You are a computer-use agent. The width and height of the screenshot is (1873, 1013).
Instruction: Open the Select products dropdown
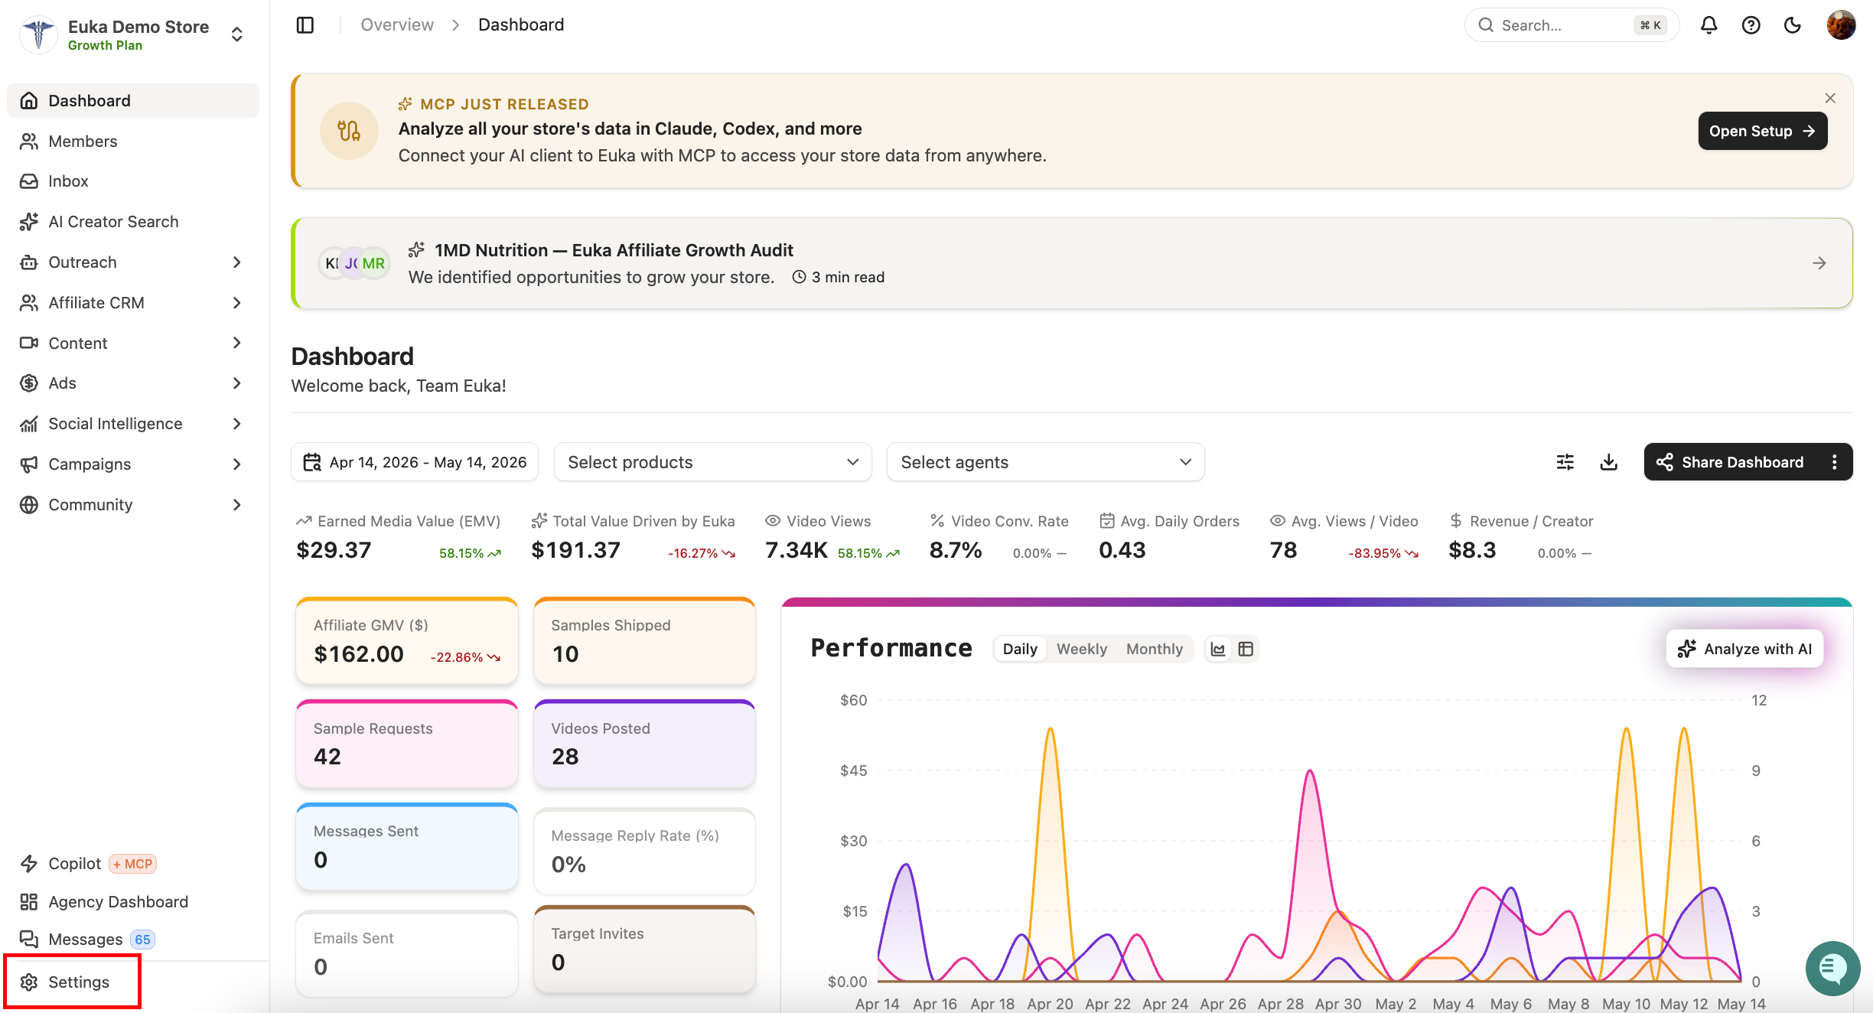(712, 462)
